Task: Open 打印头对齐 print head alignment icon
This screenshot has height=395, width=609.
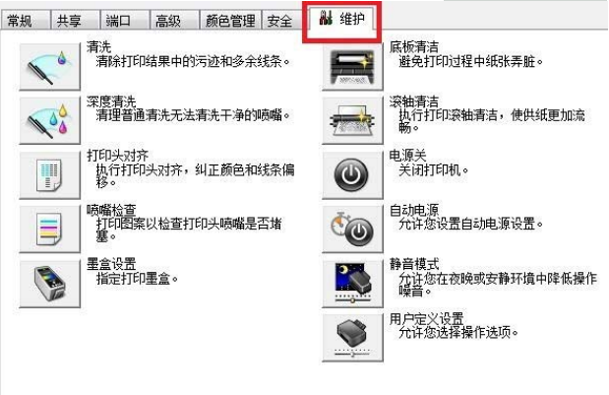Action: (x=50, y=175)
